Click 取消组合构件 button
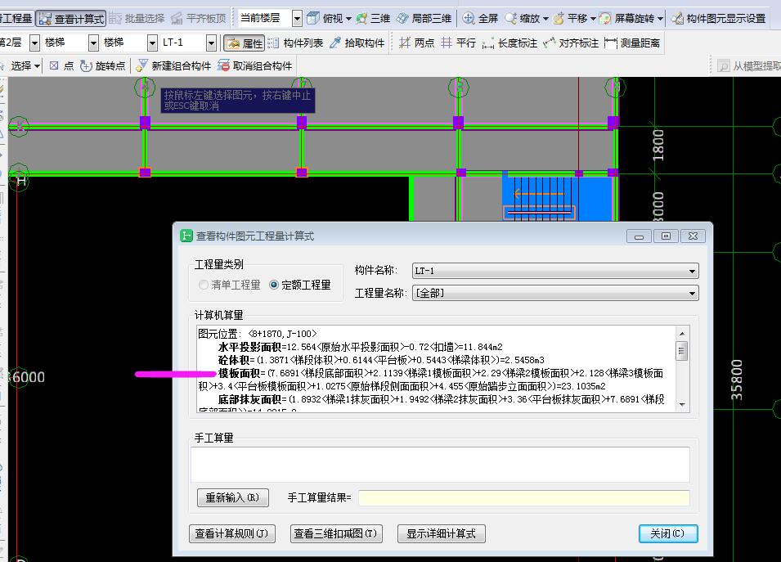The image size is (781, 562). (x=254, y=65)
